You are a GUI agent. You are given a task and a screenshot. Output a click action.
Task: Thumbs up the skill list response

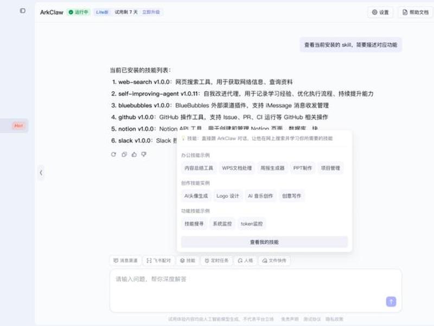click(134, 154)
